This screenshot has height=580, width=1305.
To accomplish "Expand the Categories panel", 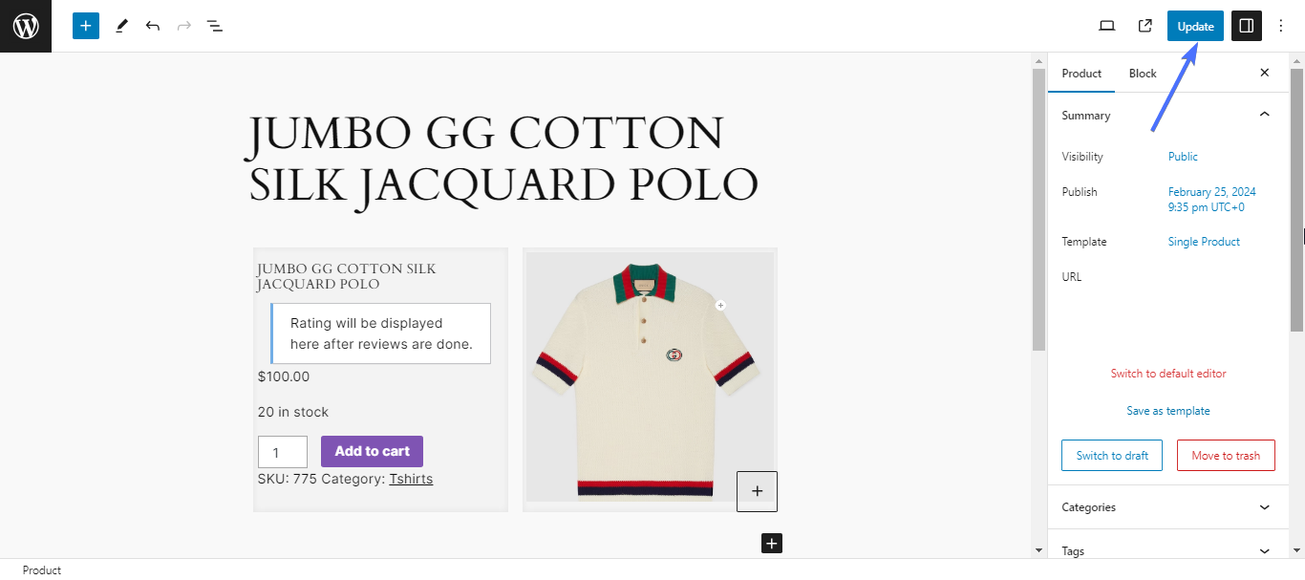I will point(1264,507).
